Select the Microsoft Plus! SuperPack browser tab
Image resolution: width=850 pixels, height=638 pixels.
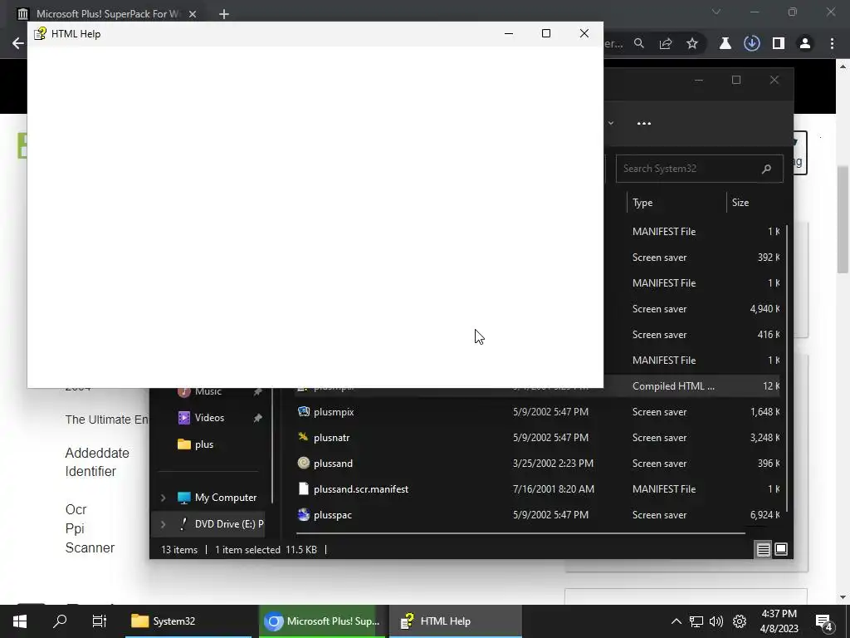tap(107, 14)
